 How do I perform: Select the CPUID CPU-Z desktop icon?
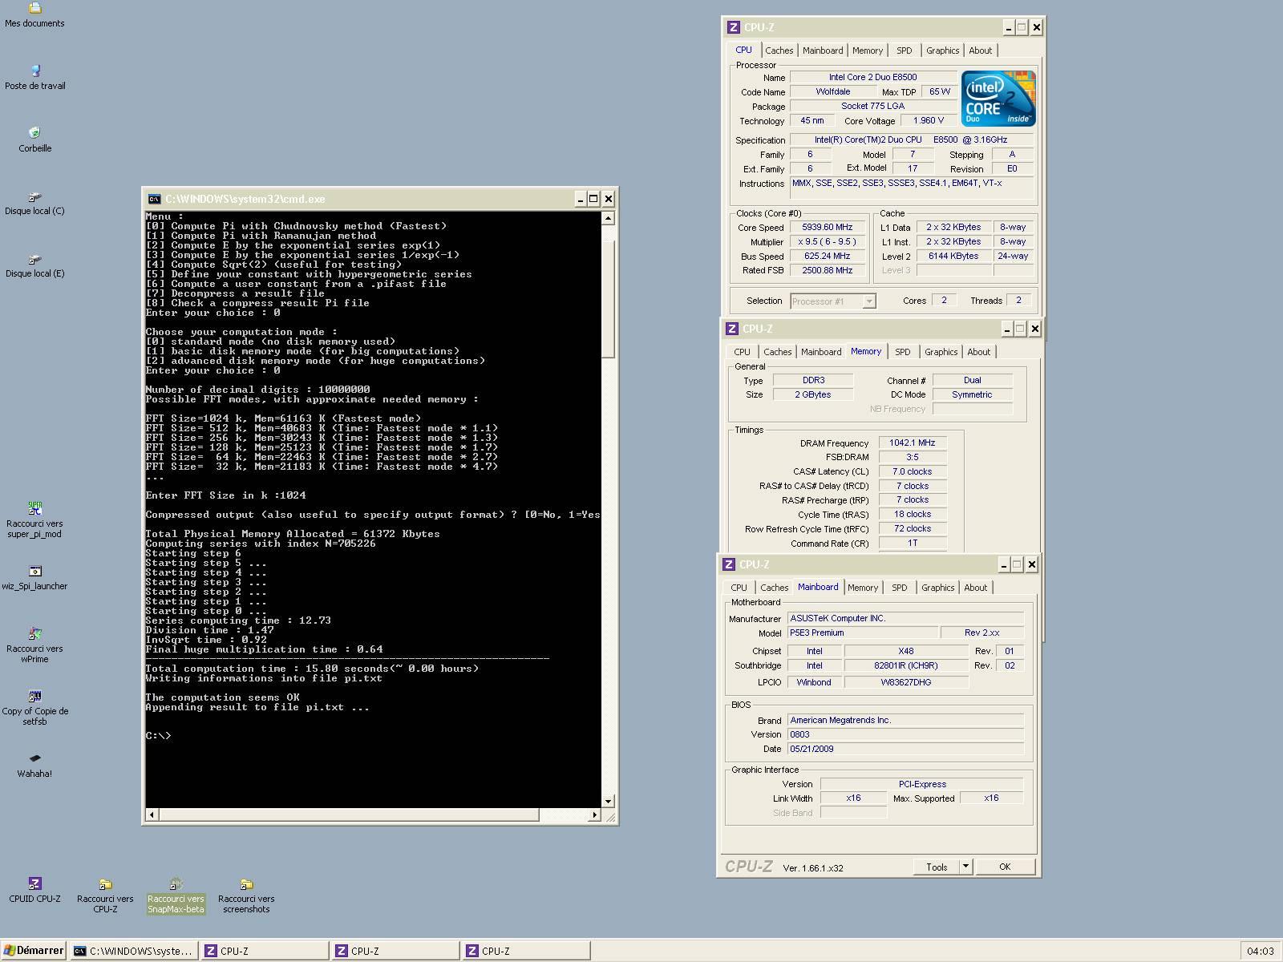(34, 890)
